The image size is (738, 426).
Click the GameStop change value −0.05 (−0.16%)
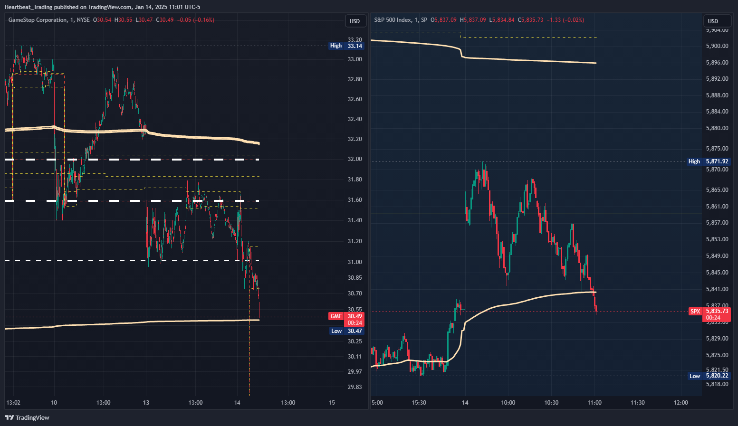point(195,20)
